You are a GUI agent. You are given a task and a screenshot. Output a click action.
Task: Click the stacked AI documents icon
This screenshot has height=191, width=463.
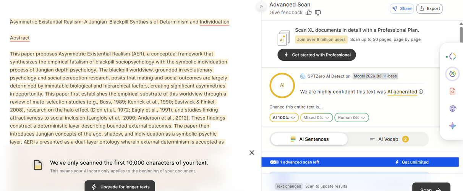(283, 38)
